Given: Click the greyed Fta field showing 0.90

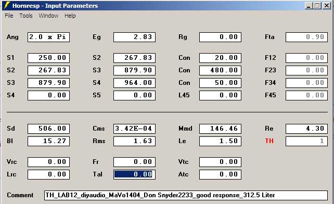Looking at the screenshot, I should pyautogui.click(x=306, y=37).
